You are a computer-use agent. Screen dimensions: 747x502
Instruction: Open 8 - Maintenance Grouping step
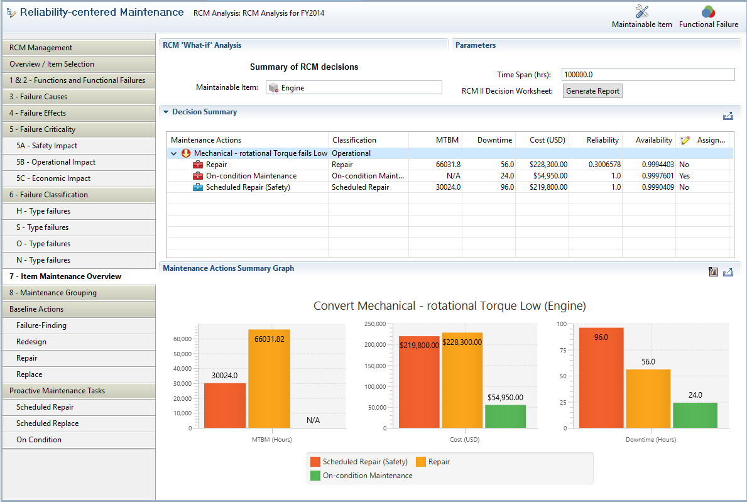tap(79, 292)
